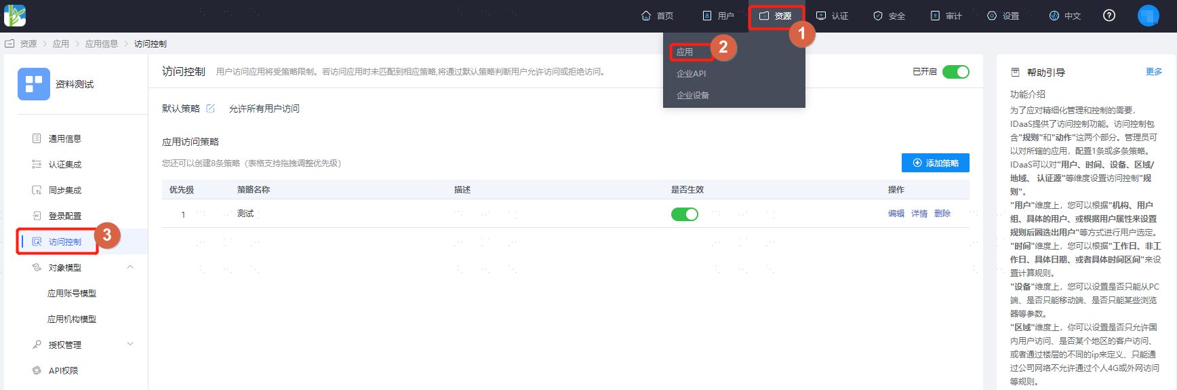This screenshot has height=390, width=1177.
Task: Go to 应用 in the breadcrumb
Action: (61, 43)
